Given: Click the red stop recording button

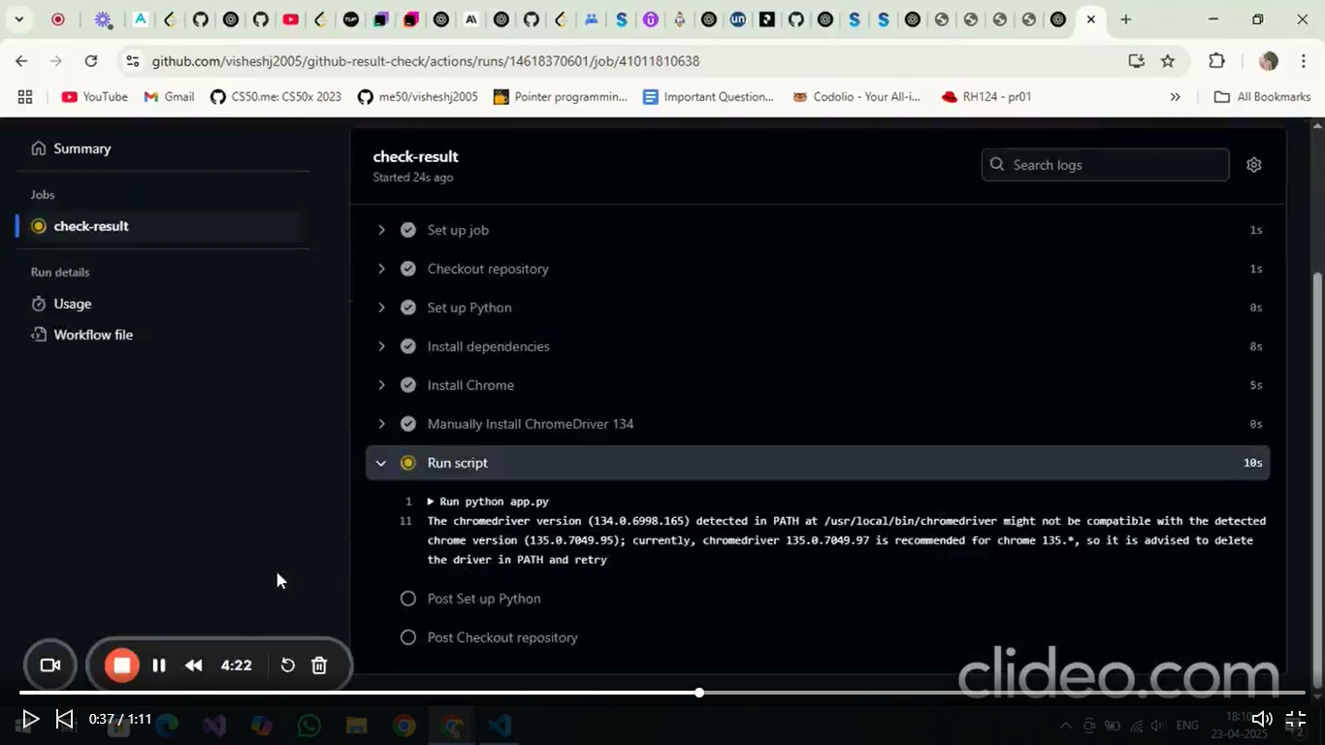Looking at the screenshot, I should coord(122,665).
